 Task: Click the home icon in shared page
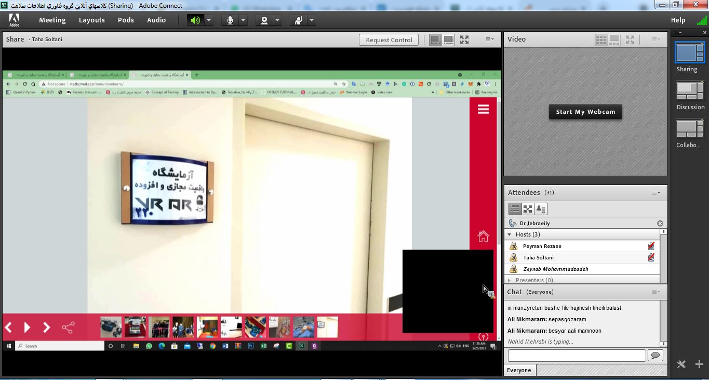(483, 237)
